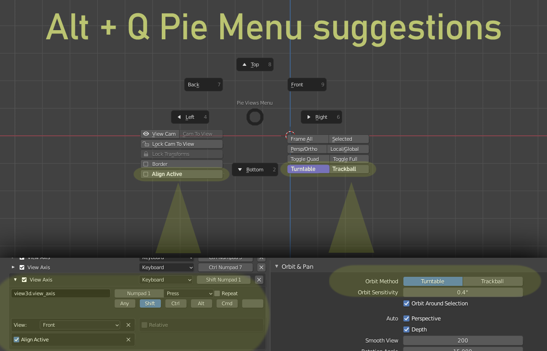Toggle Cmd modifier

click(x=227, y=303)
